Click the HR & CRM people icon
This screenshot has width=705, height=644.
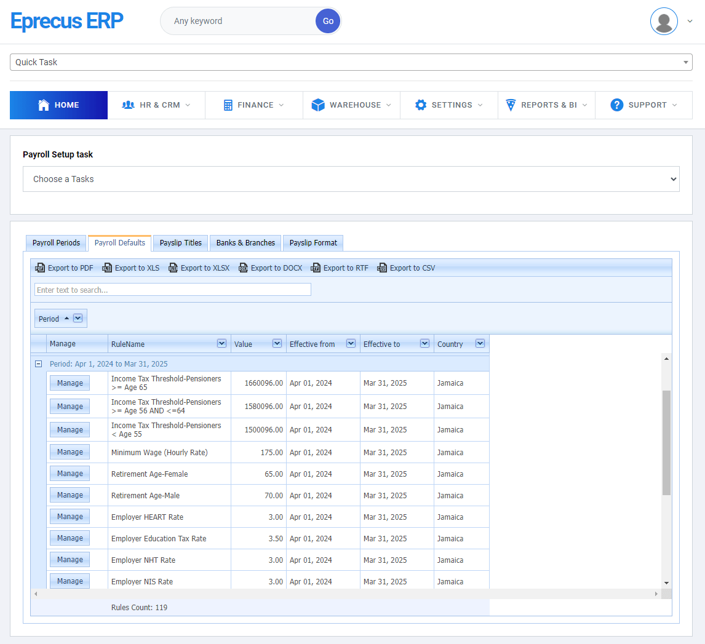tap(128, 105)
